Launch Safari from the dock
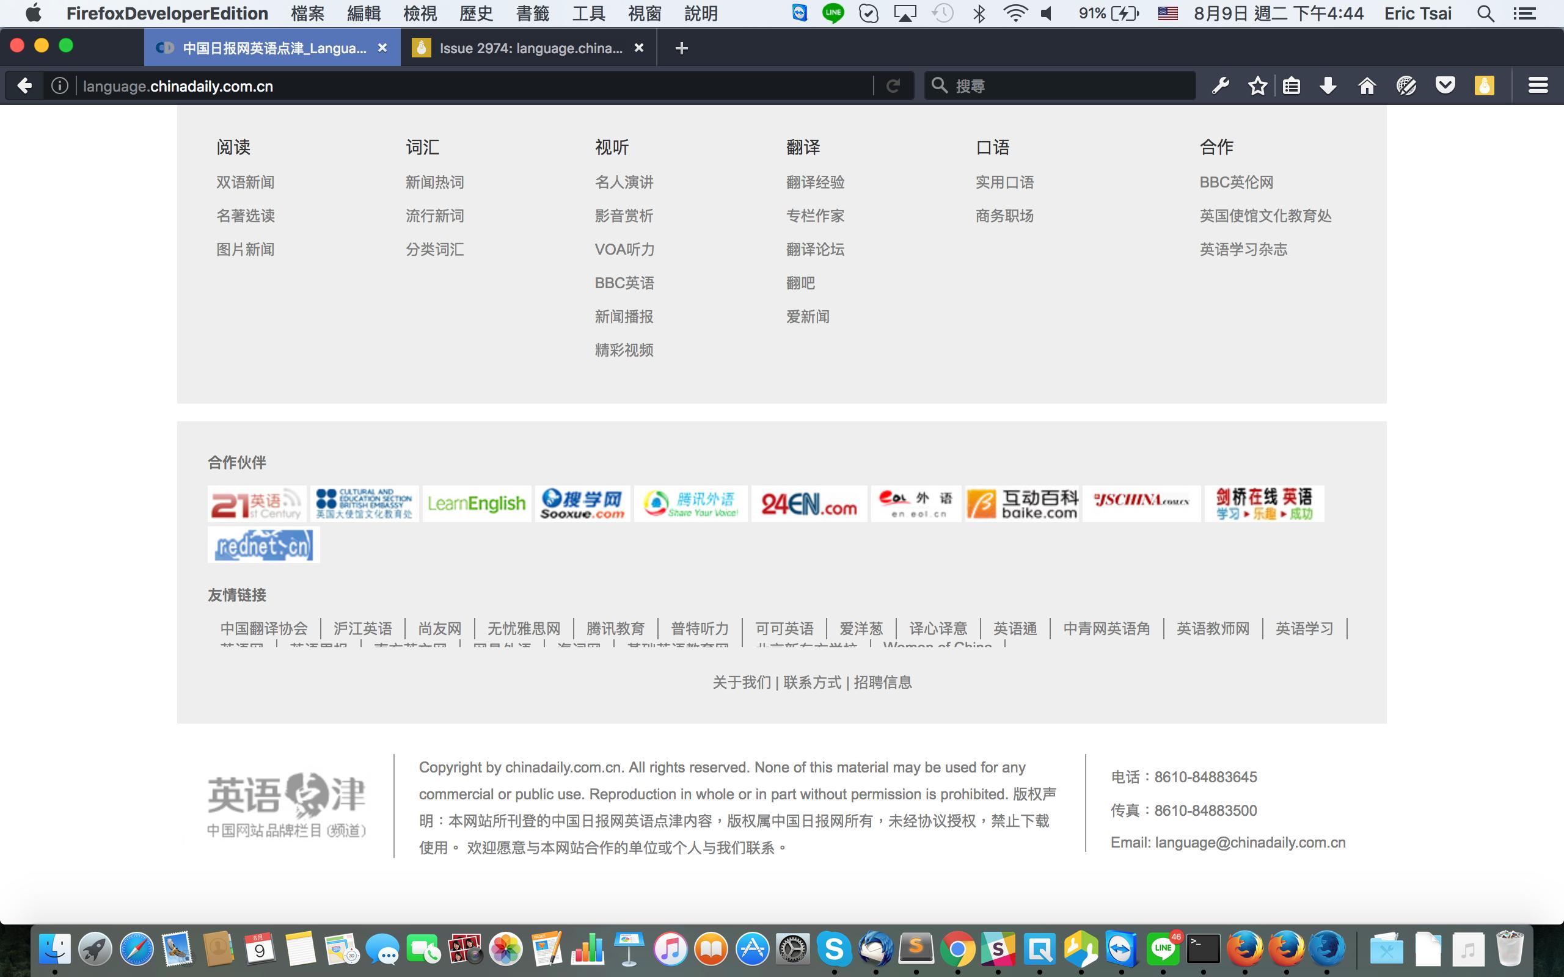The image size is (1564, 977). tap(136, 949)
